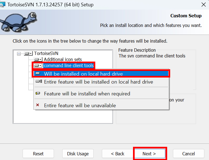Open the Disk Usage dialog
The image size is (209, 160).
tap(78, 154)
